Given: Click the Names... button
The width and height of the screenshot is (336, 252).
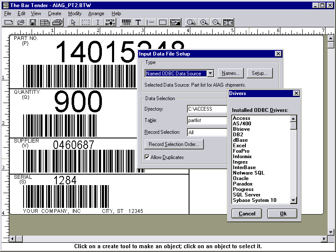Looking at the screenshot, I should 231,73.
